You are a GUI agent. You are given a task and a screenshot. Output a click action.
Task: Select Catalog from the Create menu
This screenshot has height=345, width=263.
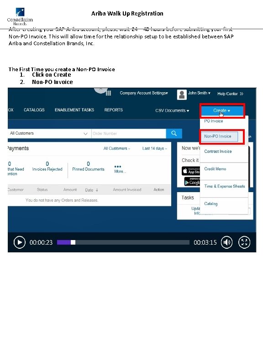click(x=211, y=204)
